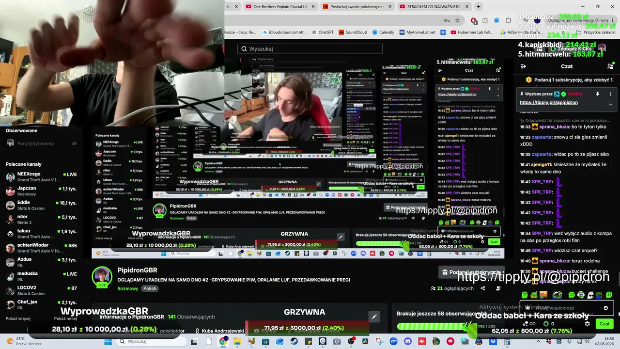Screen dimensions: 620x349
Task: Open Eddie Slots & Casino channel
Action: point(41,205)
